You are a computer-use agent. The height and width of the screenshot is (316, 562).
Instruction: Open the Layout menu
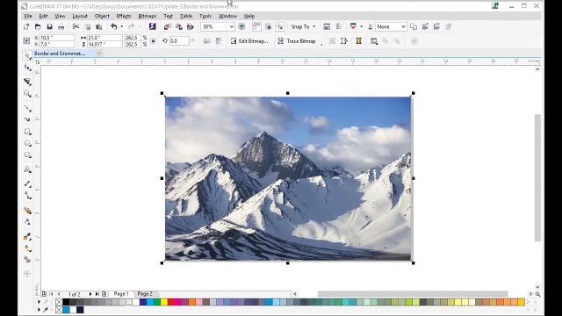(x=80, y=16)
